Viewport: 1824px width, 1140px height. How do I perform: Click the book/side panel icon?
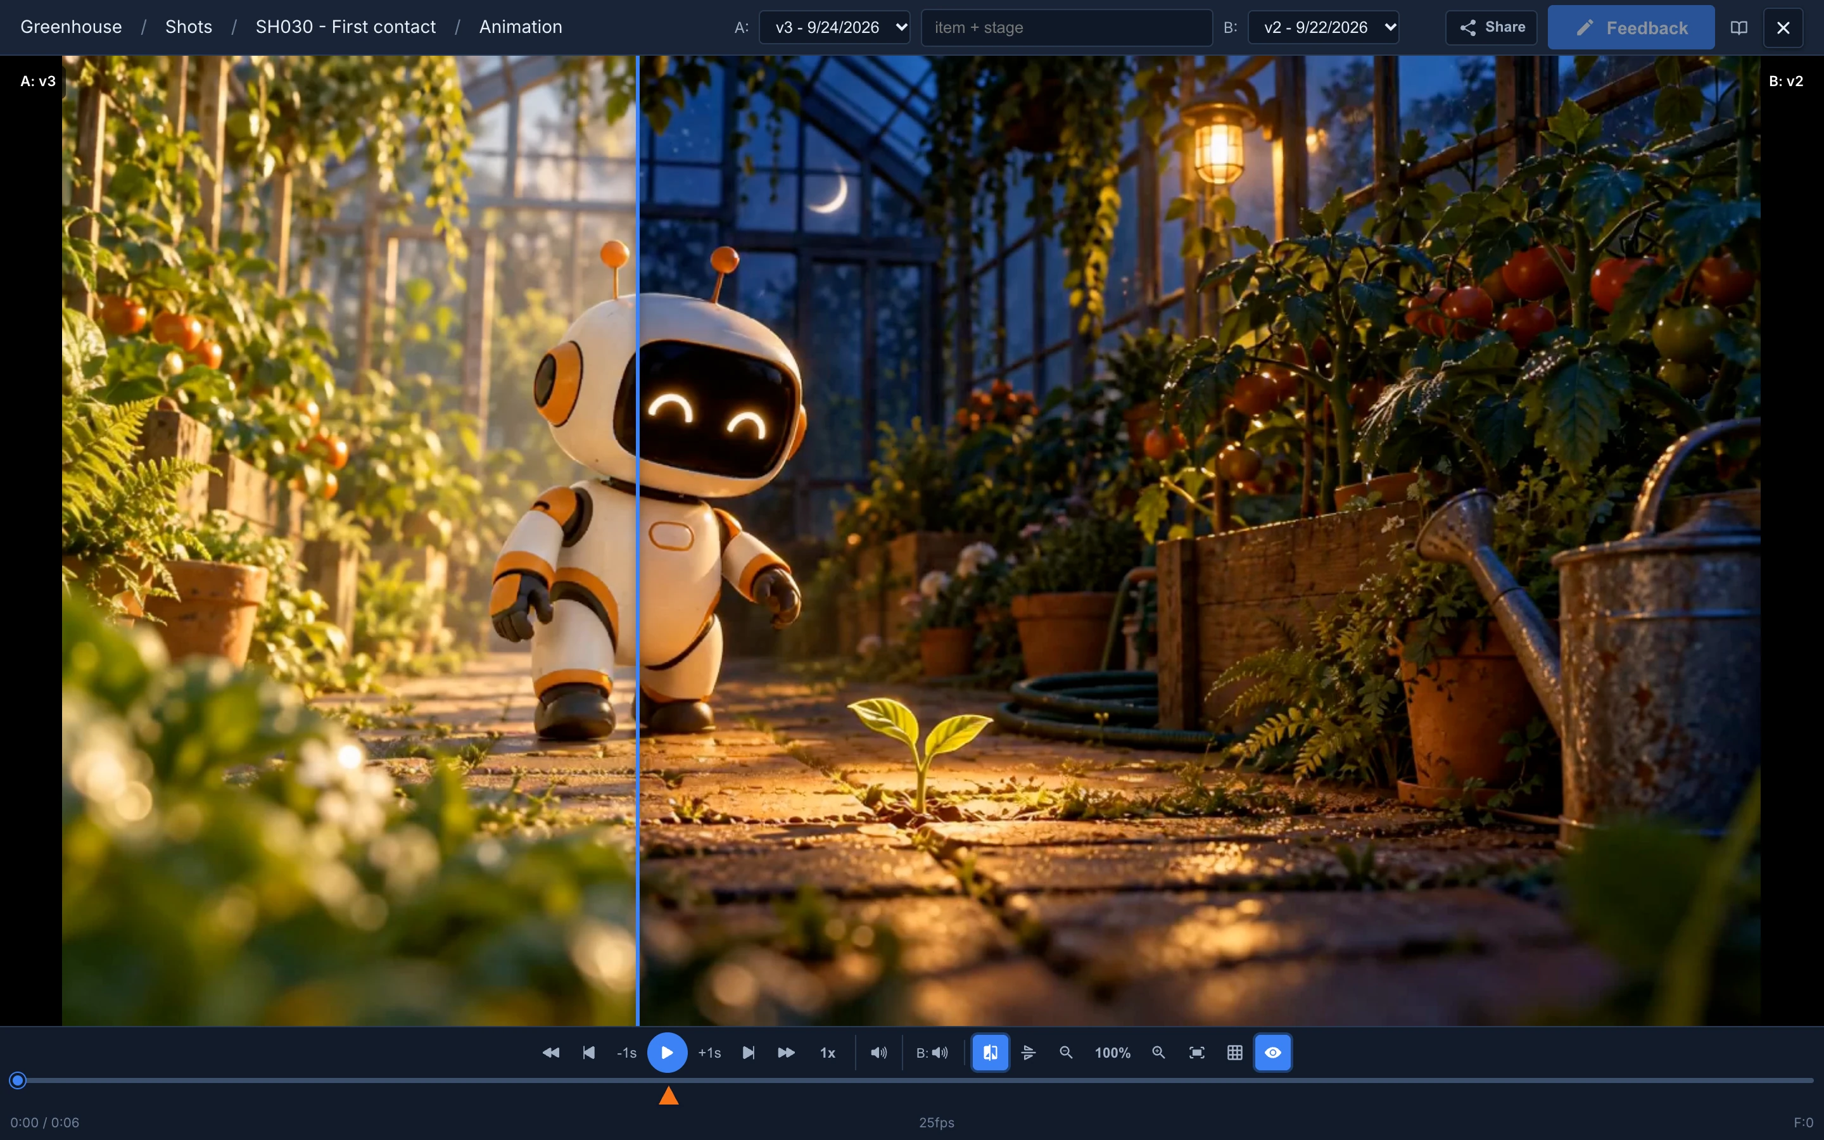pyautogui.click(x=1739, y=27)
